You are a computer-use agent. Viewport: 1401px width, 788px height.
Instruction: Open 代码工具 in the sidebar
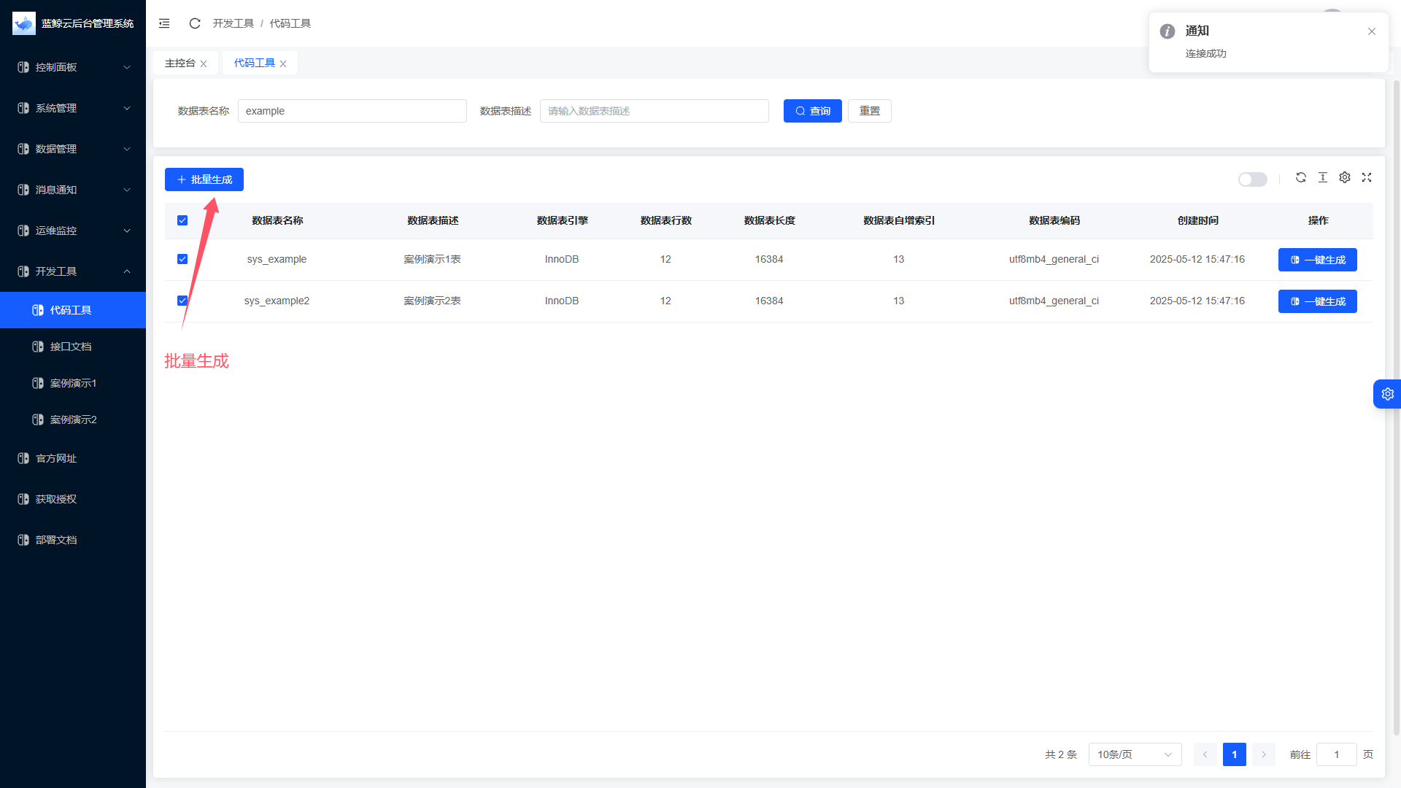point(73,310)
